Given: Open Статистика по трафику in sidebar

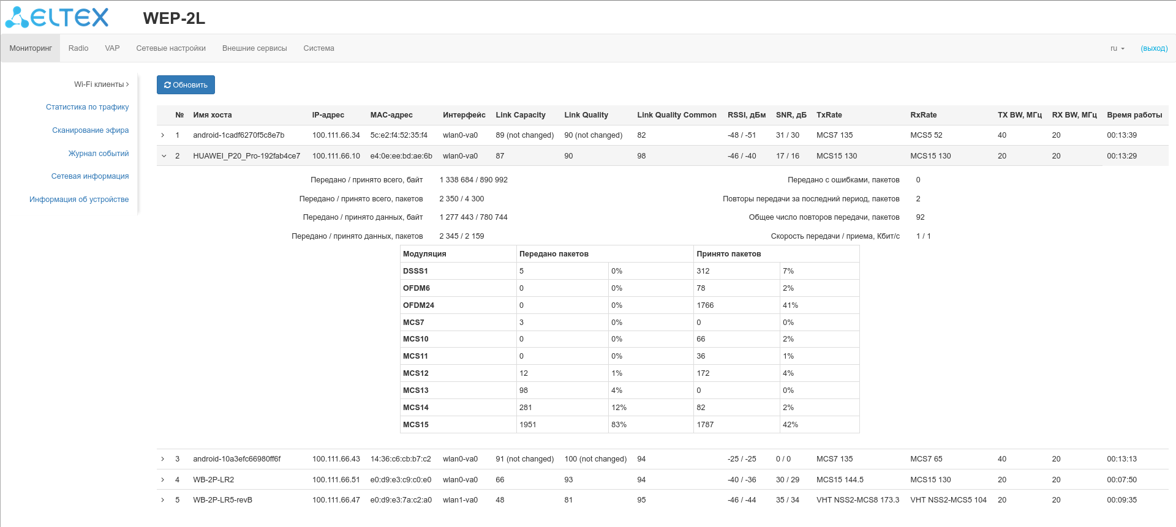Looking at the screenshot, I should click(87, 107).
